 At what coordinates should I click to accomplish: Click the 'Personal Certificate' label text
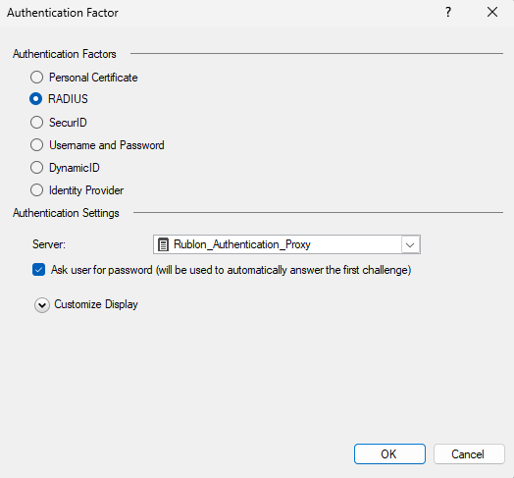[x=93, y=78]
